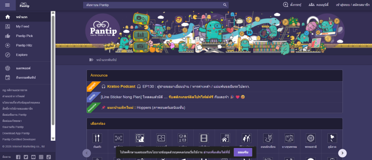Open the TikTok follow icon

pyautogui.click(x=48, y=157)
